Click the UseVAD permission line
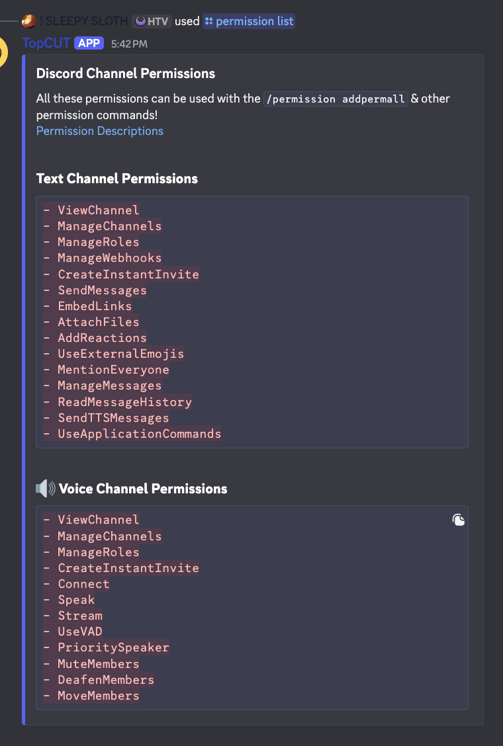The image size is (503, 746). (73, 632)
